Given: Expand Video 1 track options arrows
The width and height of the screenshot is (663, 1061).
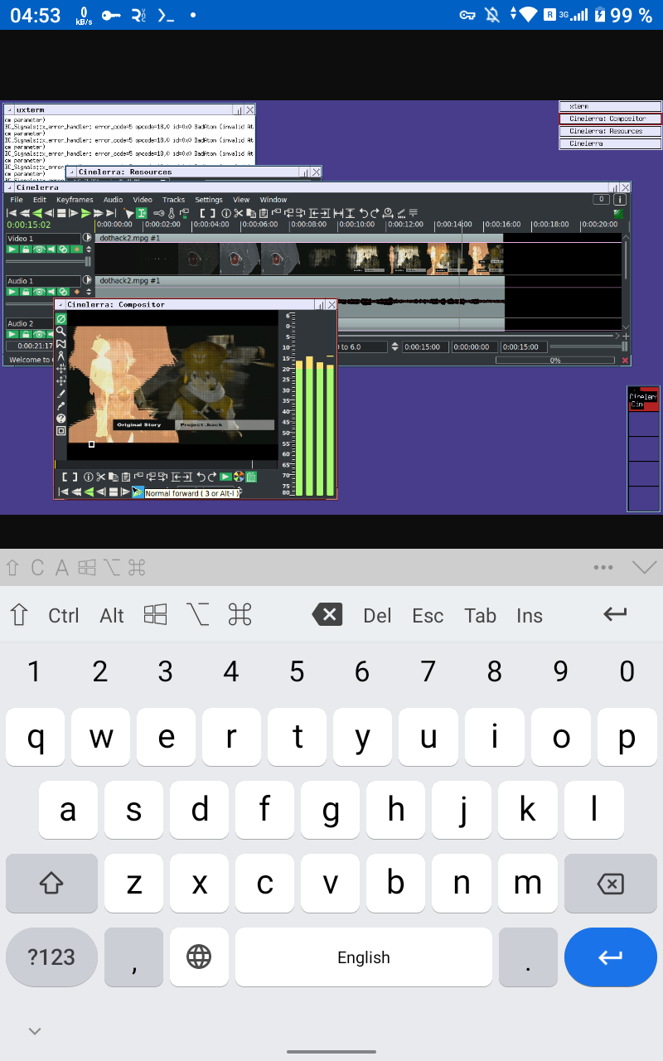Looking at the screenshot, I should pos(89,250).
